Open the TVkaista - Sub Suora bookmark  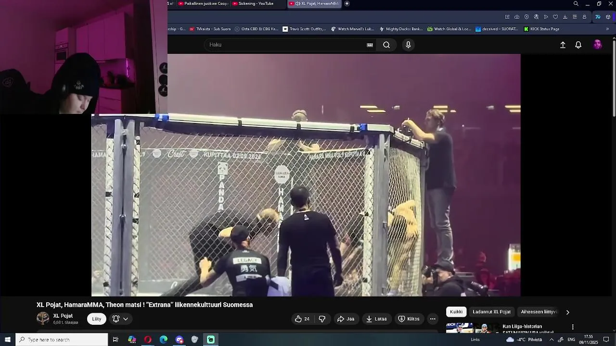click(x=210, y=29)
